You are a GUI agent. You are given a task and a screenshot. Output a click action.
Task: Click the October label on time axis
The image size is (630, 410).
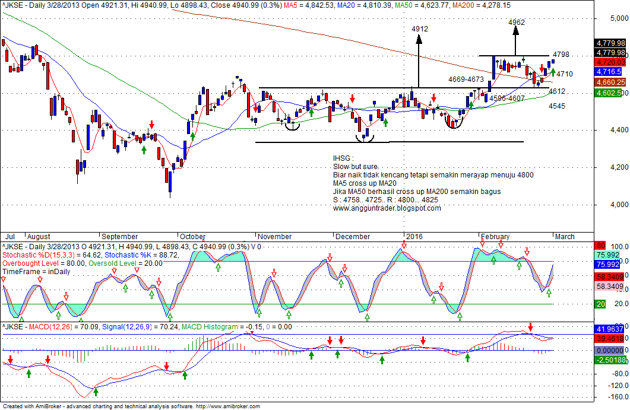click(192, 237)
